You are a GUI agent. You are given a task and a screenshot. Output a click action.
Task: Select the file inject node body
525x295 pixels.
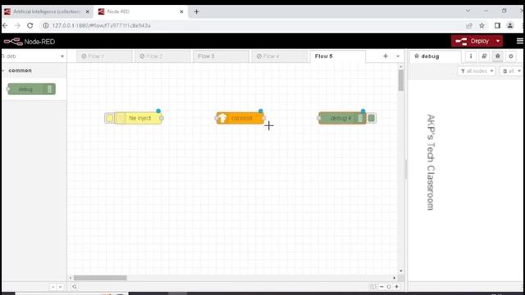139,118
